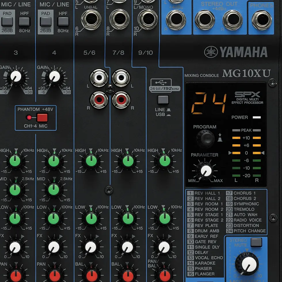Click the channel 4 FX send knob

tap(54, 247)
